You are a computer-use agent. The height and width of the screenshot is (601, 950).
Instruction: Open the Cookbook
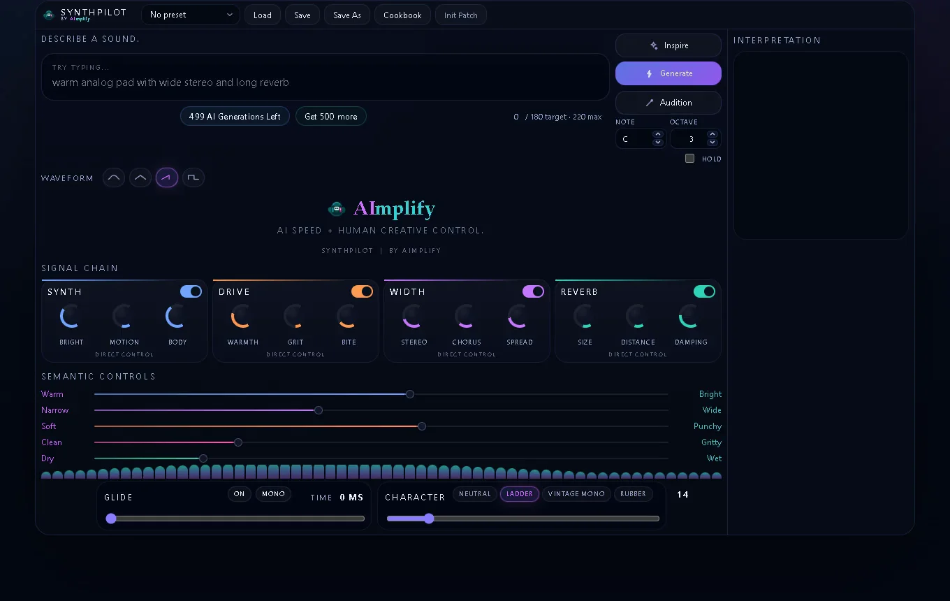coord(402,15)
